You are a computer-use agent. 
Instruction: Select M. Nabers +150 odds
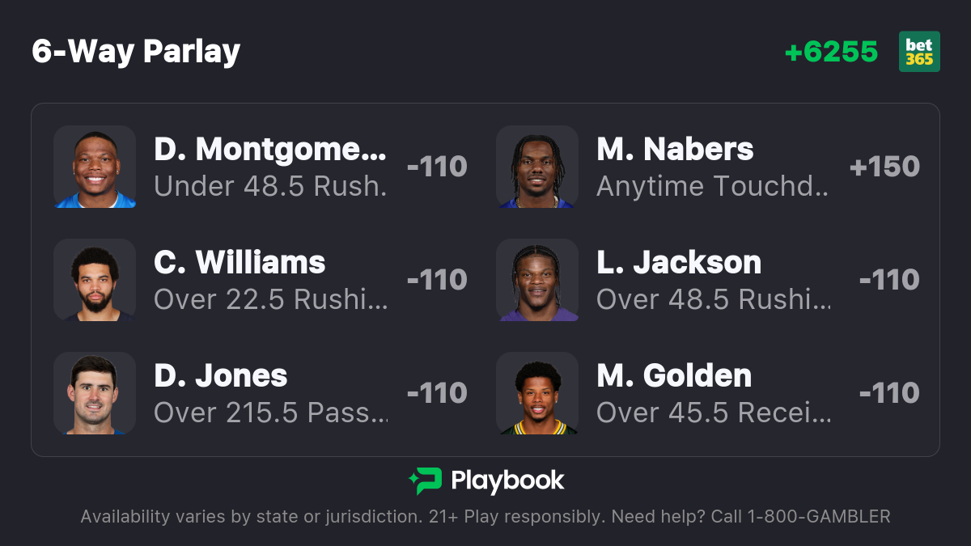pyautogui.click(x=884, y=167)
